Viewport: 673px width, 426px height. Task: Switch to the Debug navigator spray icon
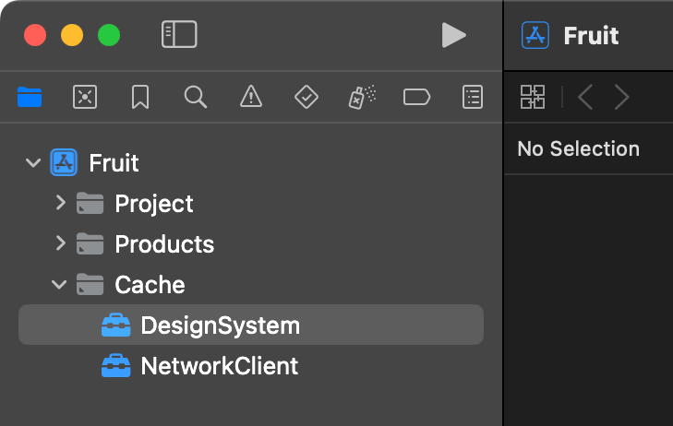coord(362,97)
